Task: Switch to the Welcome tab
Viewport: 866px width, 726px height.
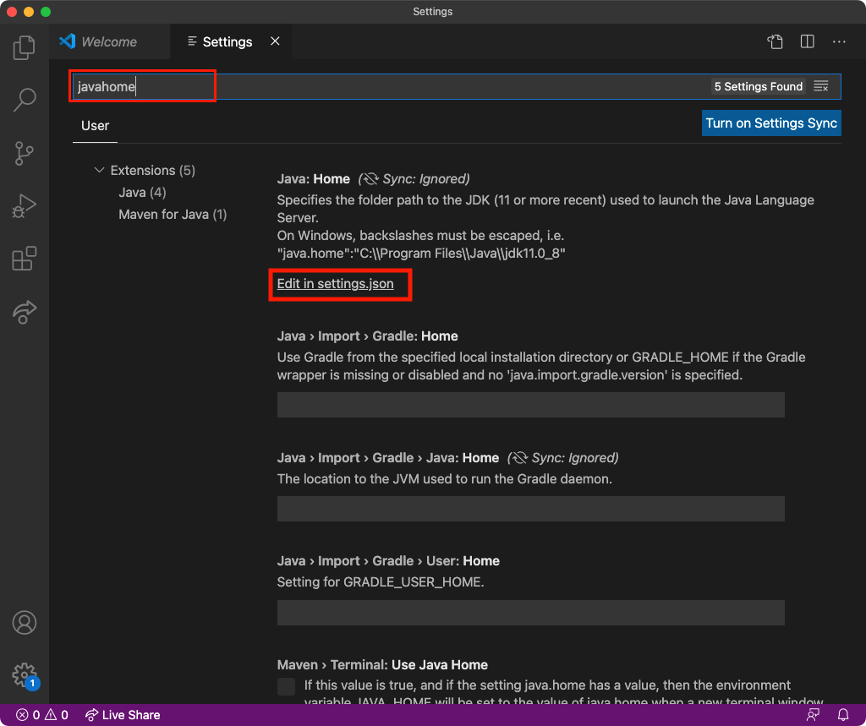Action: tap(109, 41)
